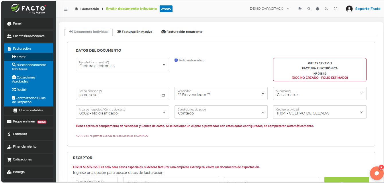
Task: Open the Cobranza sidebar menu
Action: pos(29,134)
